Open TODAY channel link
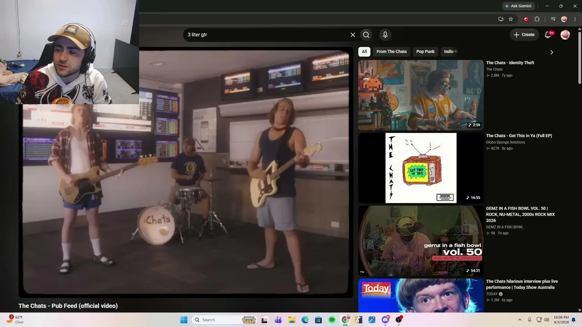Viewport: 582px width, 327px height. point(492,294)
